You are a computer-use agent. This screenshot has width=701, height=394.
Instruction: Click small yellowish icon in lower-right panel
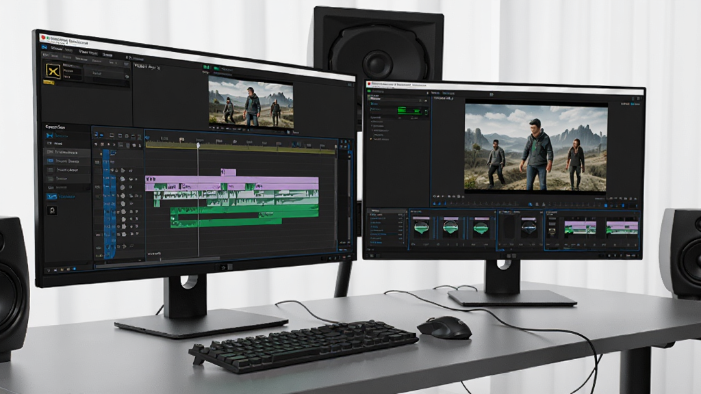552,231
